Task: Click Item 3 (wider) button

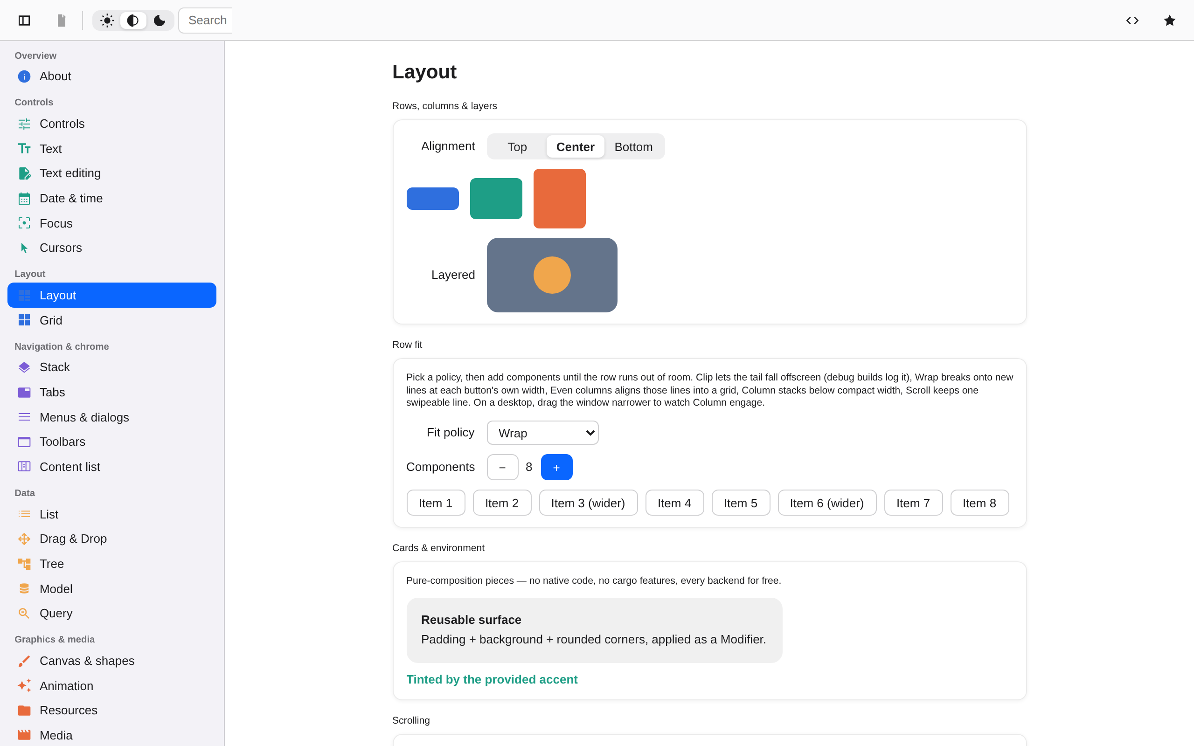Action: [588, 503]
